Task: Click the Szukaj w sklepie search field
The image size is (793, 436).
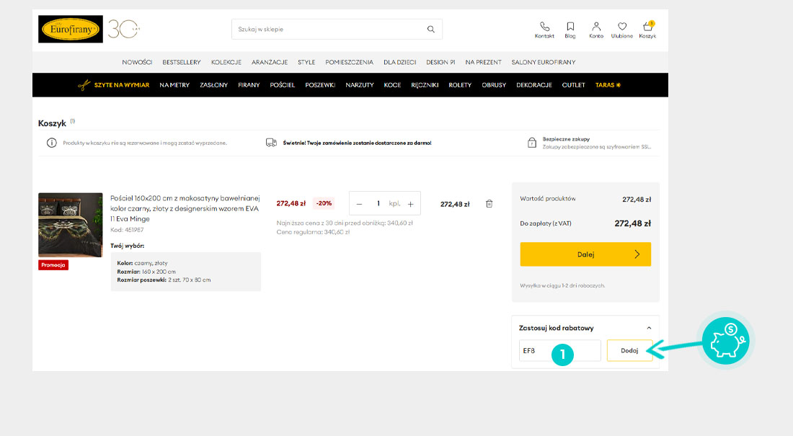Action: pos(328,30)
